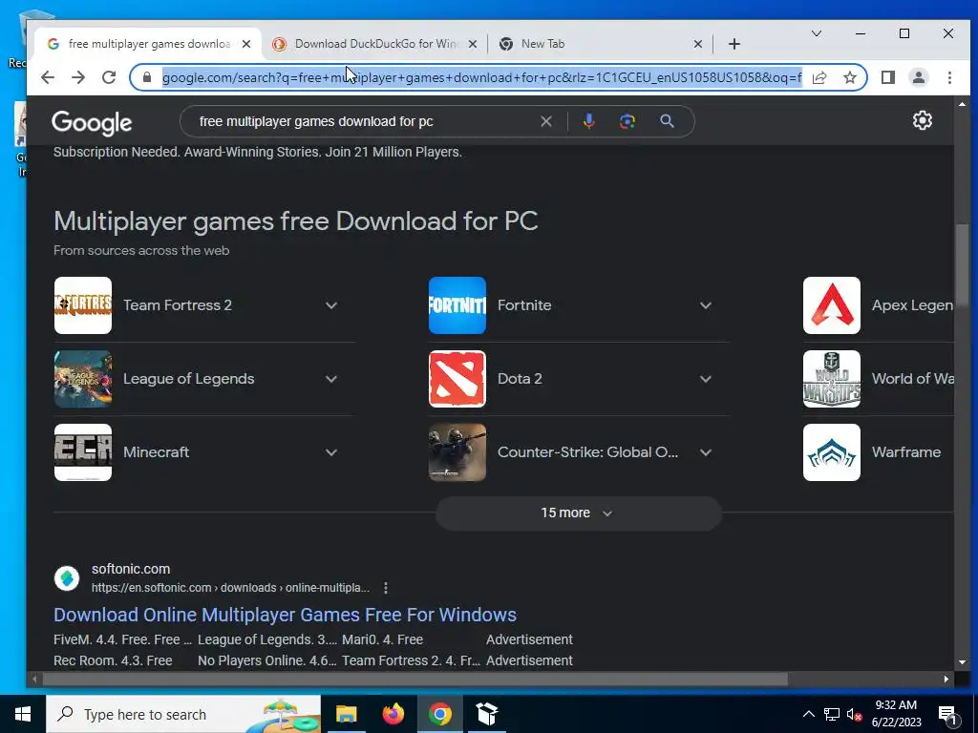
Task: Switch to the New Tab tab
Action: pos(600,44)
